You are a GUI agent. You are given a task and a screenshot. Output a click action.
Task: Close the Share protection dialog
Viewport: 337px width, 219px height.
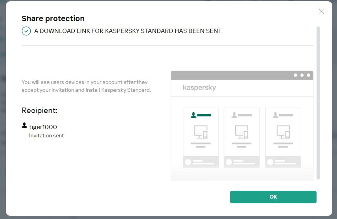tap(321, 11)
